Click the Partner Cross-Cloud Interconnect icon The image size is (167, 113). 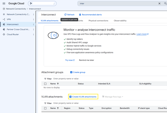tap(4, 29)
